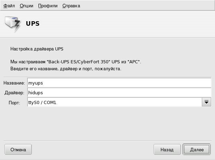Click the UPS device icon in header
This screenshot has width=215, height=160.
(12, 24)
